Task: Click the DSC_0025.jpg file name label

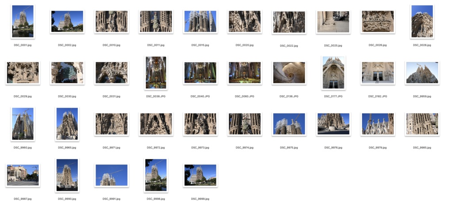Action: click(333, 45)
